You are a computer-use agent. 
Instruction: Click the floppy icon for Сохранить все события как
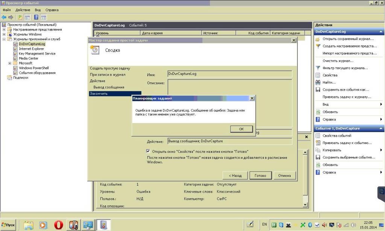click(318, 90)
